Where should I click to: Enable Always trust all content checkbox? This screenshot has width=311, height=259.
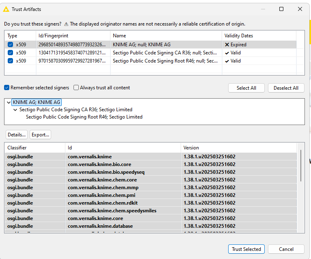76,87
